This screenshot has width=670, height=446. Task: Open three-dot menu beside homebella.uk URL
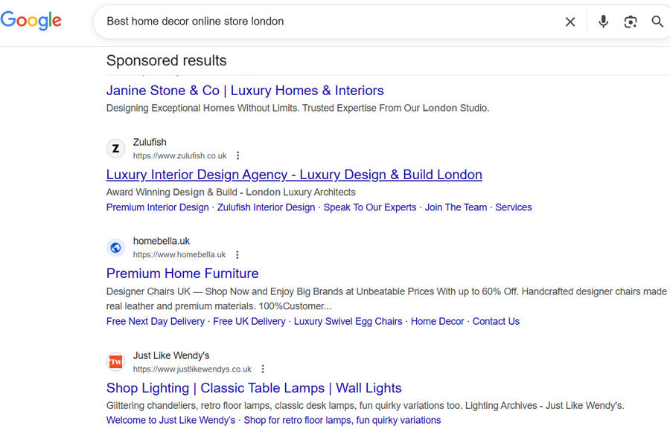(237, 255)
